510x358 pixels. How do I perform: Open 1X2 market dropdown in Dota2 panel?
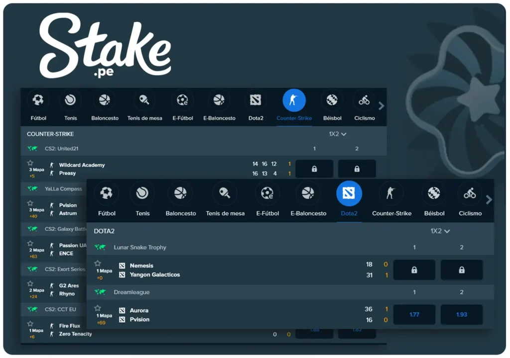coord(440,231)
